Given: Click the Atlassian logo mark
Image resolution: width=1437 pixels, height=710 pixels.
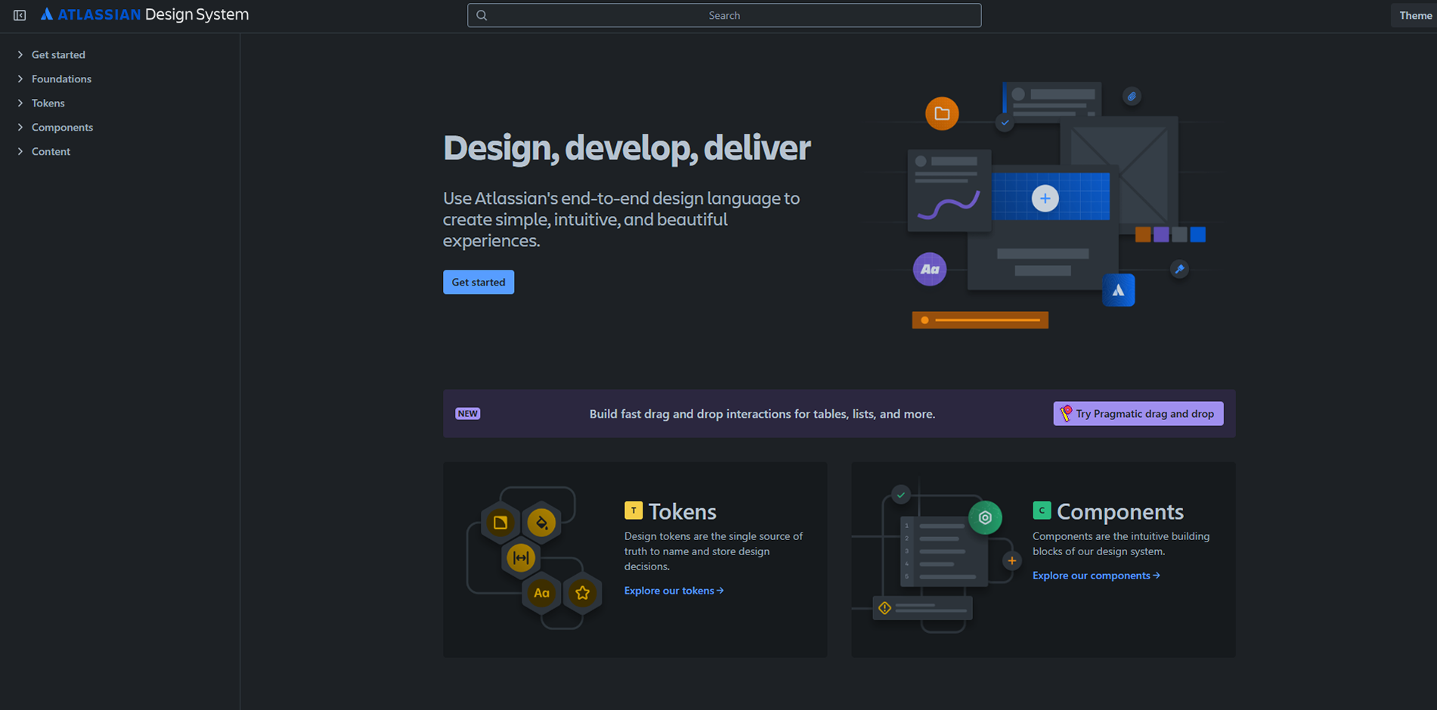Looking at the screenshot, I should click(47, 14).
